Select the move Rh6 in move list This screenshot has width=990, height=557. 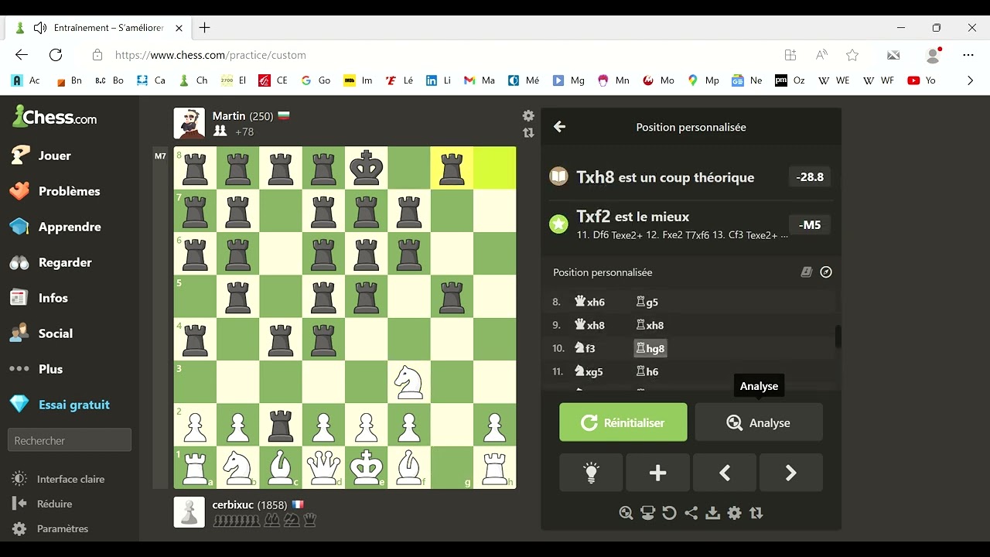[647, 372]
